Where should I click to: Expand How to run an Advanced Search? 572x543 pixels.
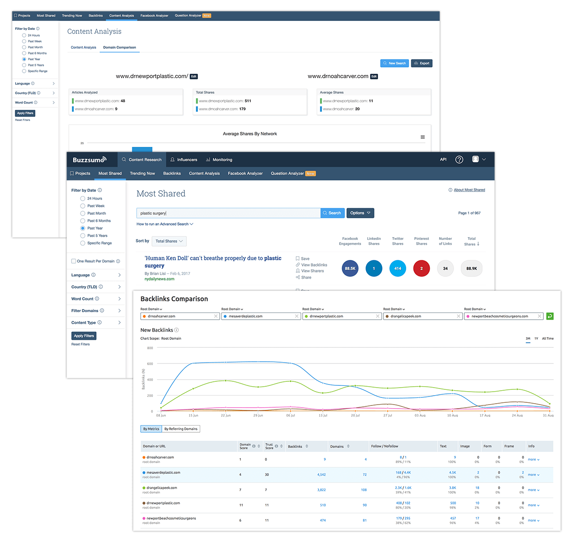click(x=165, y=224)
